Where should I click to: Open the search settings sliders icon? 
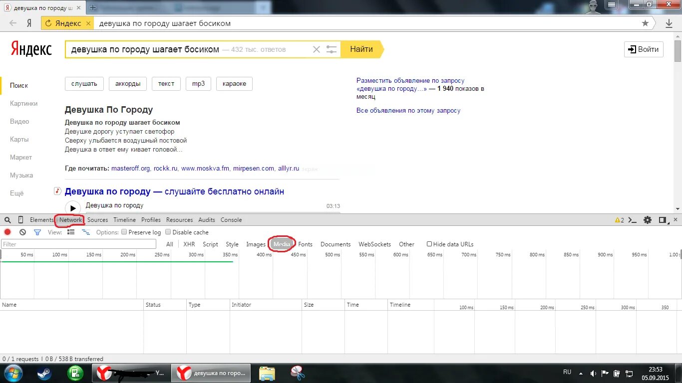tap(332, 49)
